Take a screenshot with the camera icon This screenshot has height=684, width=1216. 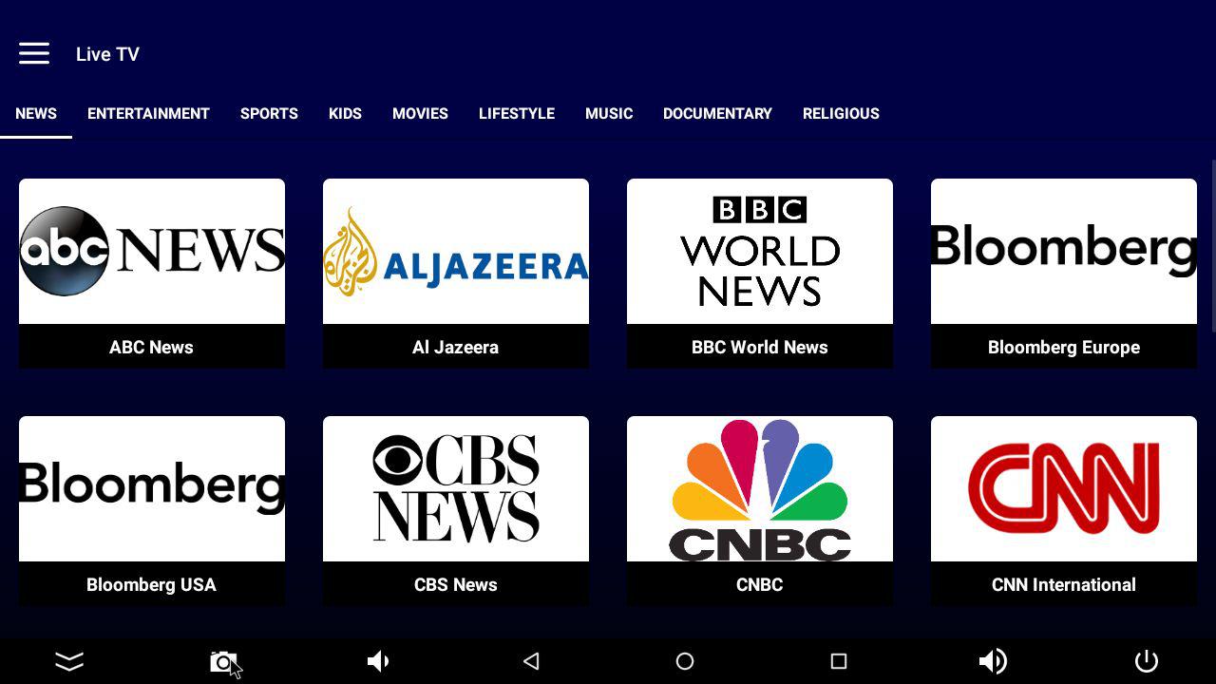coord(222,661)
